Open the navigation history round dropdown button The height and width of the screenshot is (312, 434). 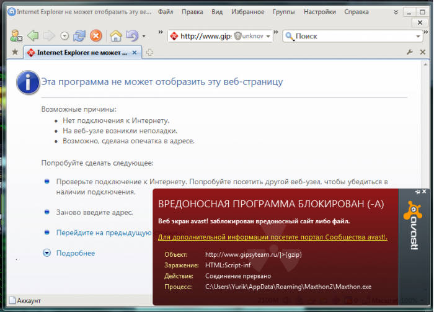[x=64, y=36]
